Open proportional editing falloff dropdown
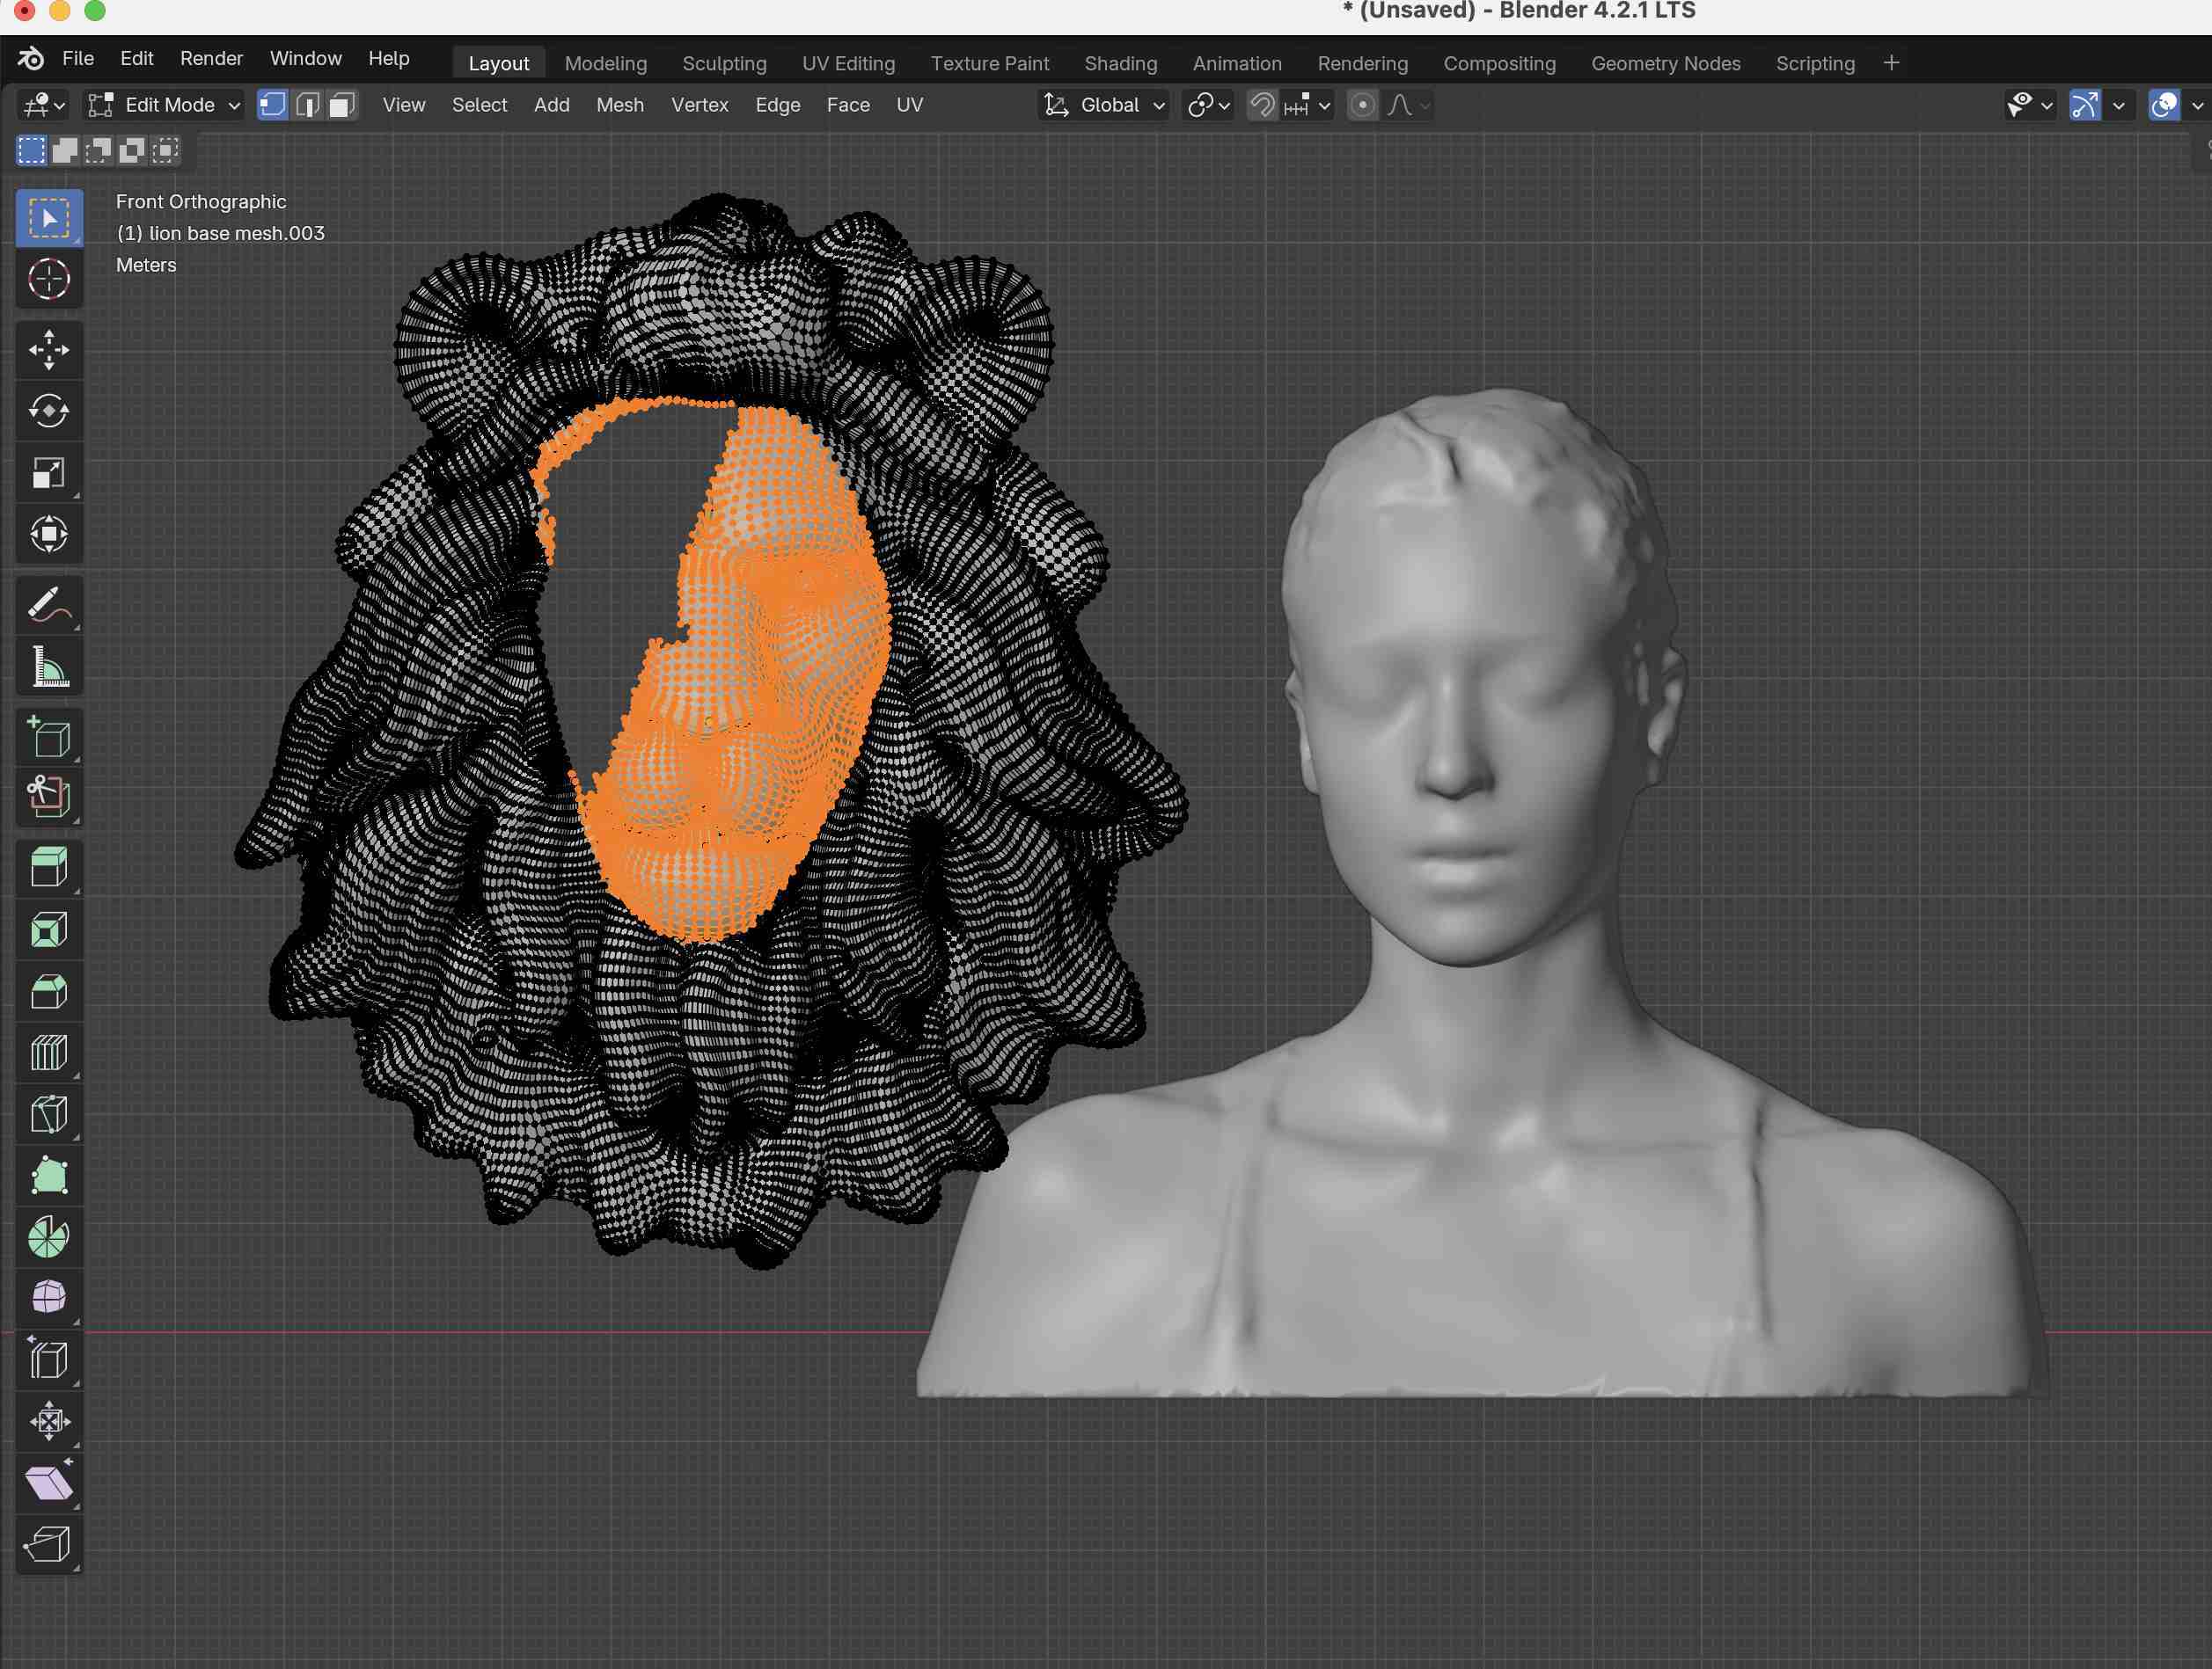 coord(1408,105)
